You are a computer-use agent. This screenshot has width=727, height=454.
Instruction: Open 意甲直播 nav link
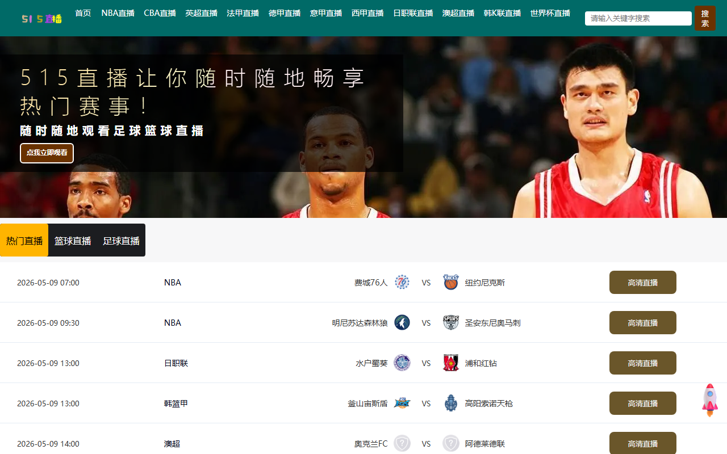click(x=326, y=13)
